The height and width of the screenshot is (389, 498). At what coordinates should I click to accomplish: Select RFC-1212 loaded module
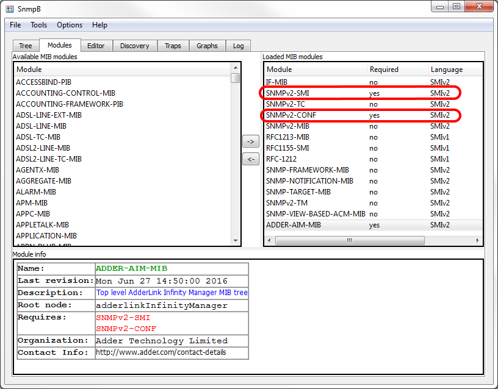point(374,159)
